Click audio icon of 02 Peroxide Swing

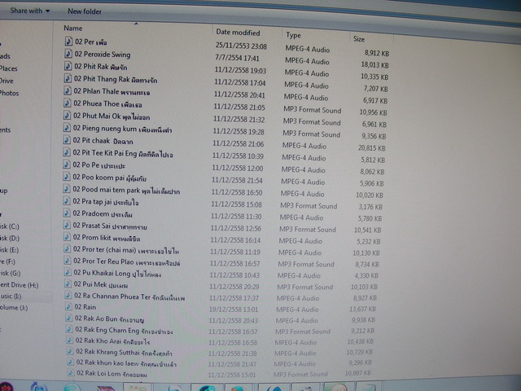tap(68, 54)
